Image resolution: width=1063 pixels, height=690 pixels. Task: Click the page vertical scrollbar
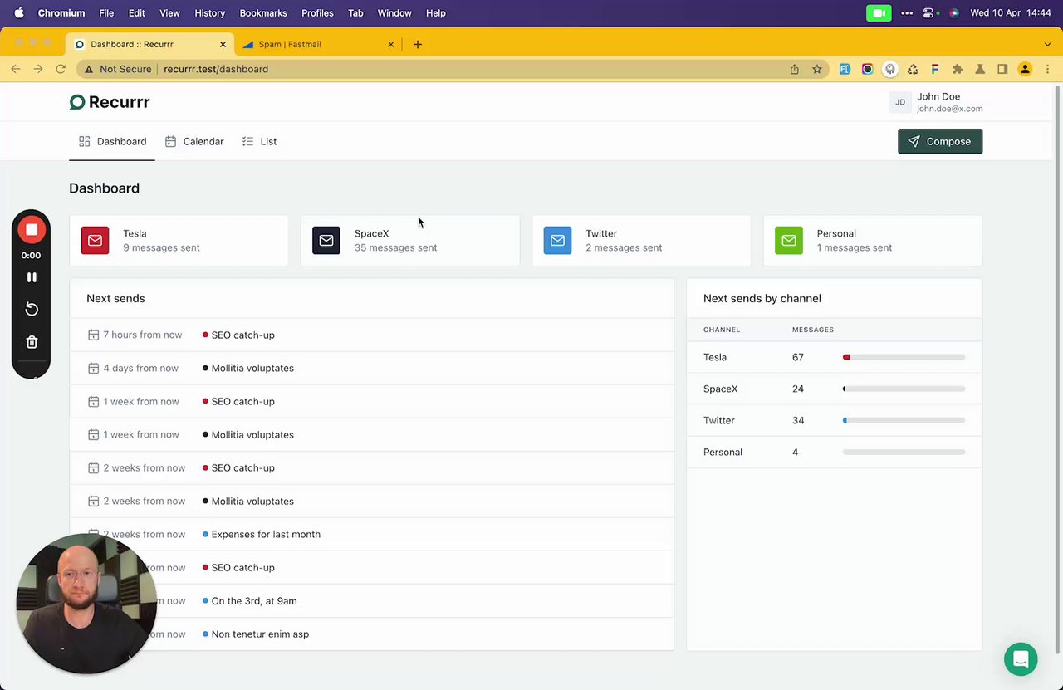1058,370
